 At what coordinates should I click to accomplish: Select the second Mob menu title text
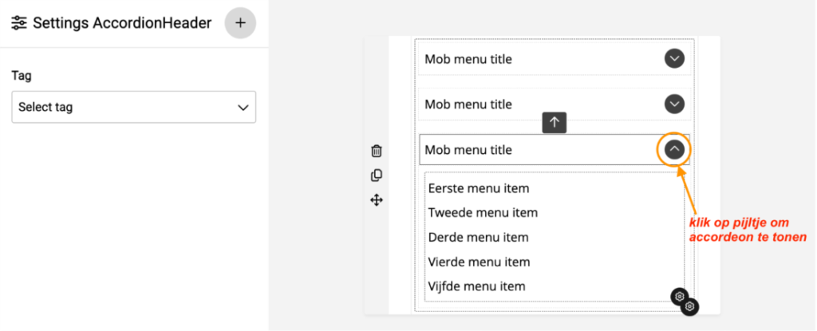click(468, 104)
